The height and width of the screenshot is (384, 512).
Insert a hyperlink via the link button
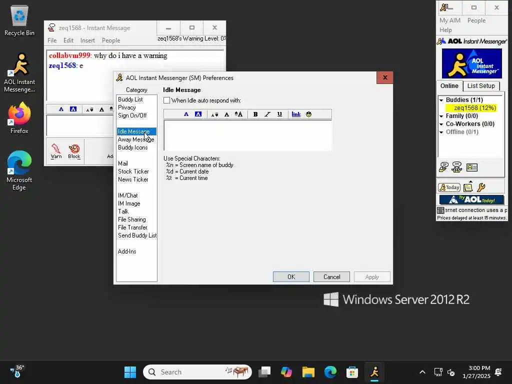point(296,114)
